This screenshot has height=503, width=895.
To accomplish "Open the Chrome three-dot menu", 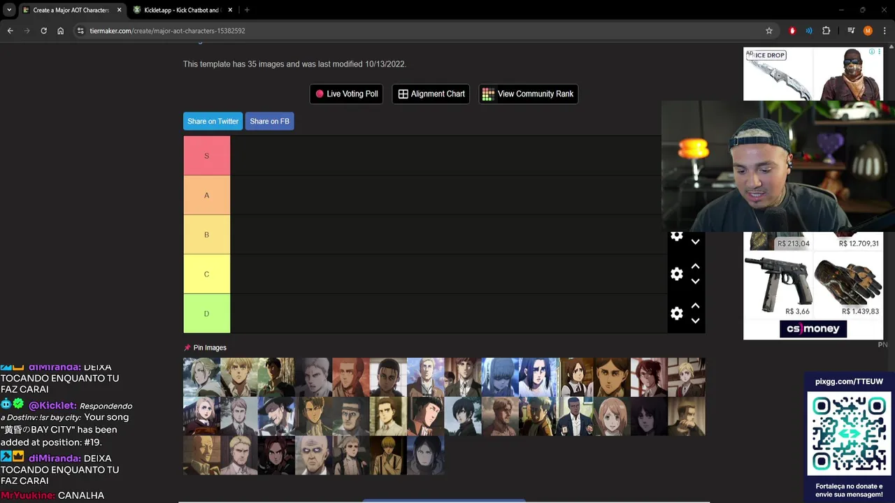I will pyautogui.click(x=885, y=31).
